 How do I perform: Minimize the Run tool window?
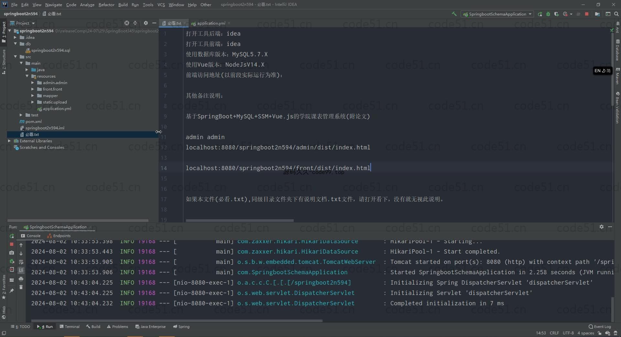click(x=610, y=227)
